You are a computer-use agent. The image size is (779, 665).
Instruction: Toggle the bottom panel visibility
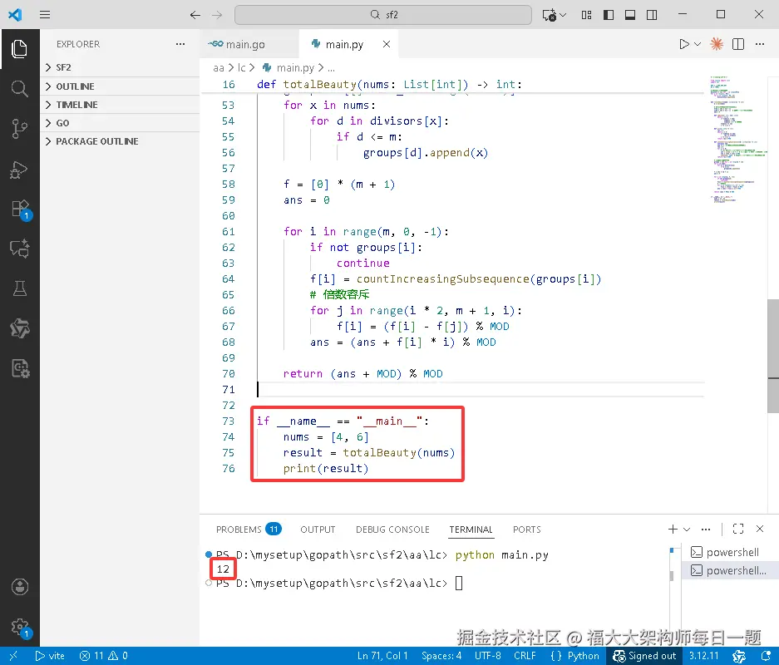[630, 15]
